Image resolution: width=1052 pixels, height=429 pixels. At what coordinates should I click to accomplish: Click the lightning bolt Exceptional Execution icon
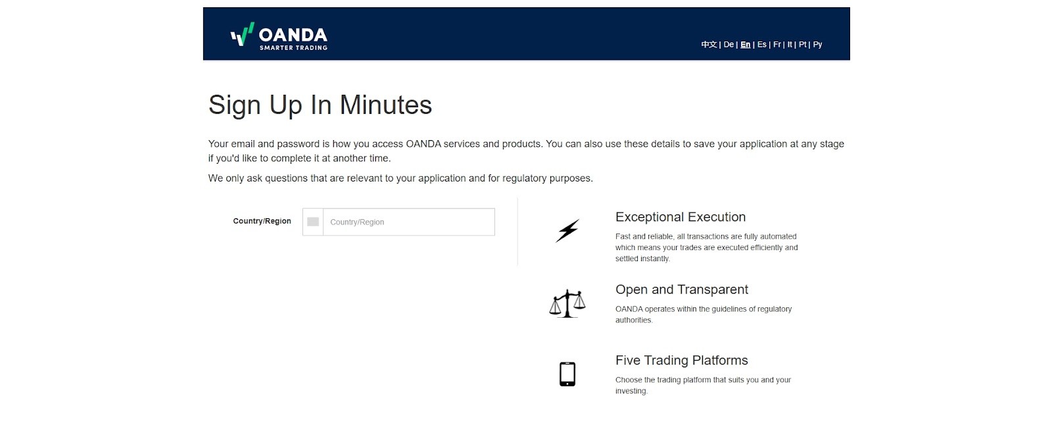[x=567, y=231]
